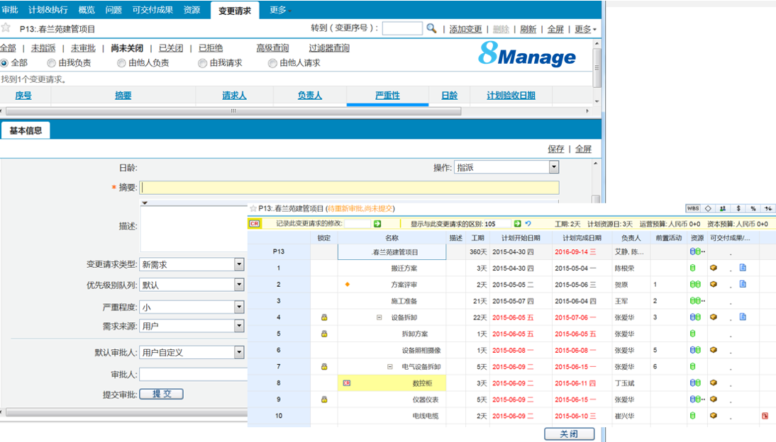Open the 操作 指派 dropdown
The width and height of the screenshot is (776, 442).
tap(554, 167)
